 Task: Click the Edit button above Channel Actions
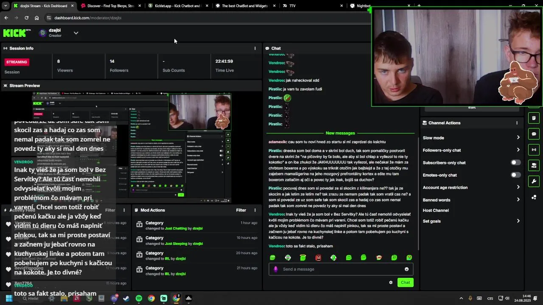(x=472, y=108)
